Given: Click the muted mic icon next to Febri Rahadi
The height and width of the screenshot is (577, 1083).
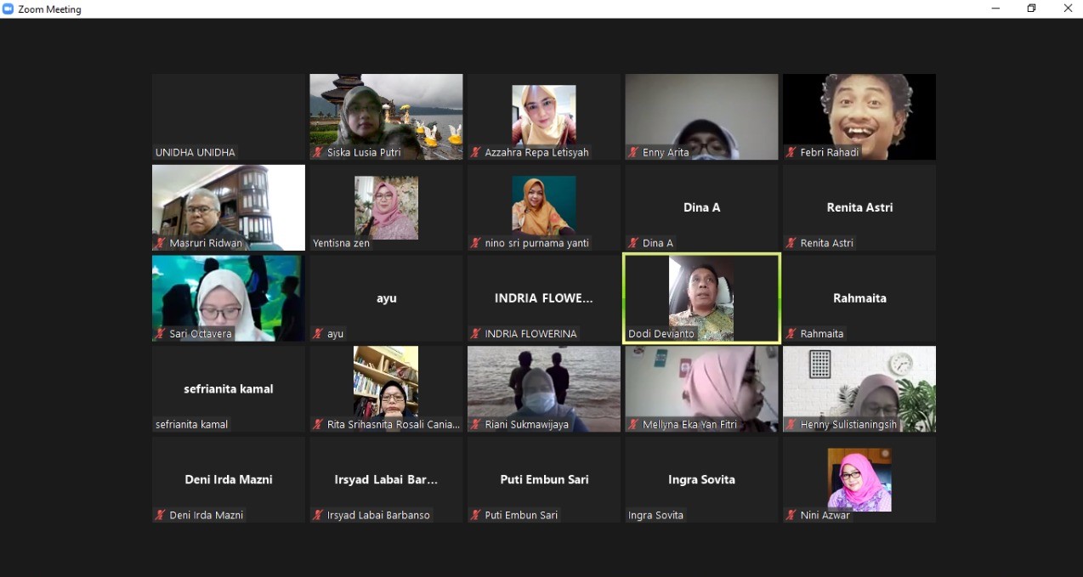Looking at the screenshot, I should 791,153.
